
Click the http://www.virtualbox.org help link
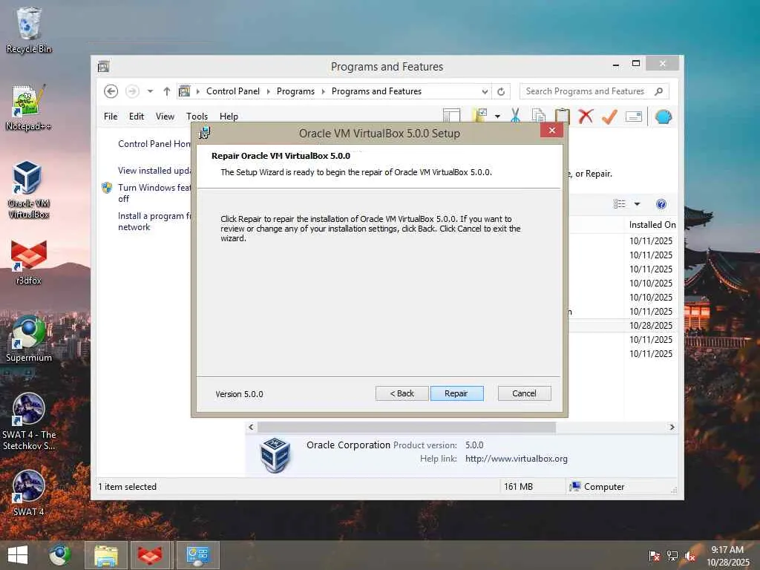(x=517, y=459)
